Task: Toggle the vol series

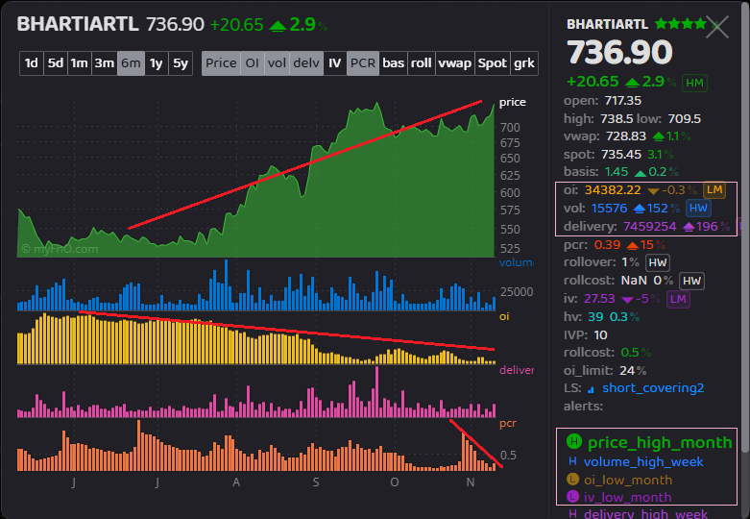Action: (277, 63)
